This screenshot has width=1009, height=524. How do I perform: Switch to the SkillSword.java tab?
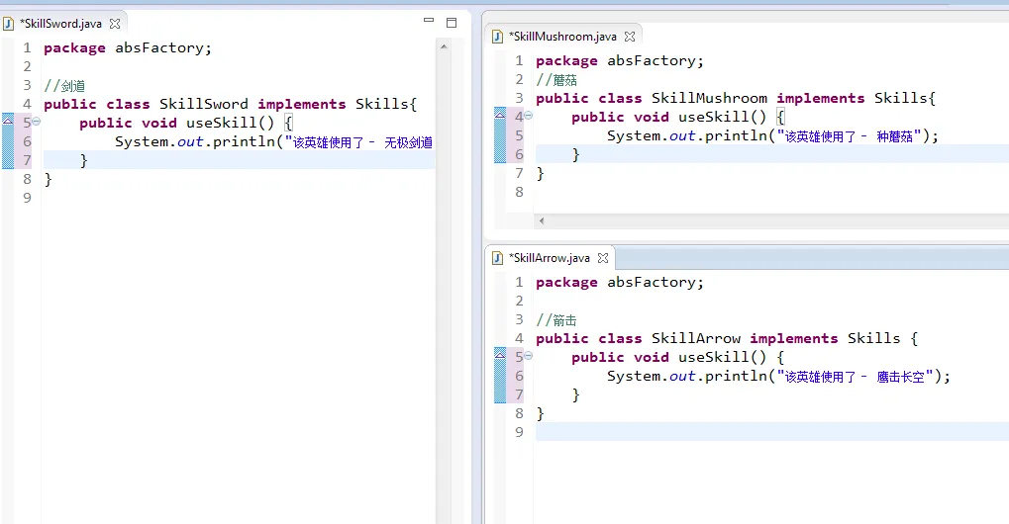60,24
